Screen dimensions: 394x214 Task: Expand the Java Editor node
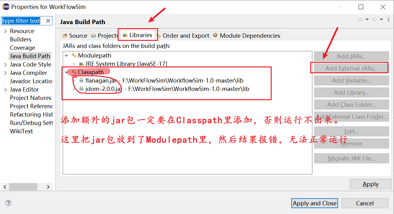(x=5, y=90)
